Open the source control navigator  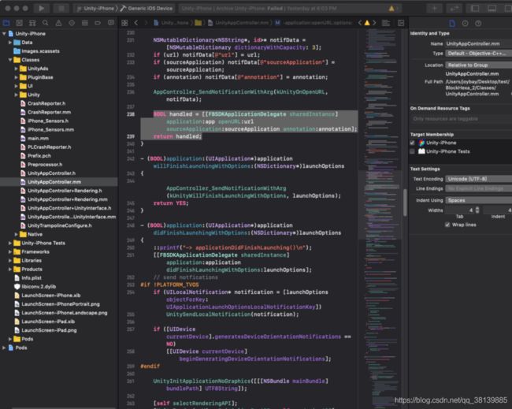19,23
